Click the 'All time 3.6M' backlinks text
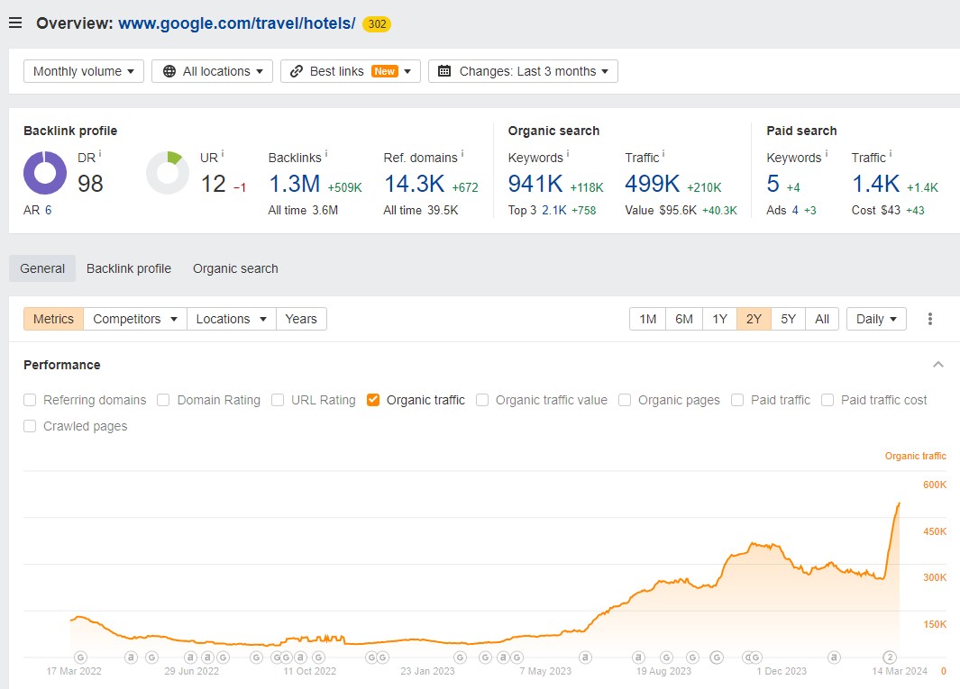 [x=303, y=210]
